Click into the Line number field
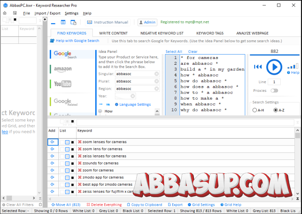Viewport: 302px width, 214px height. (274, 82)
